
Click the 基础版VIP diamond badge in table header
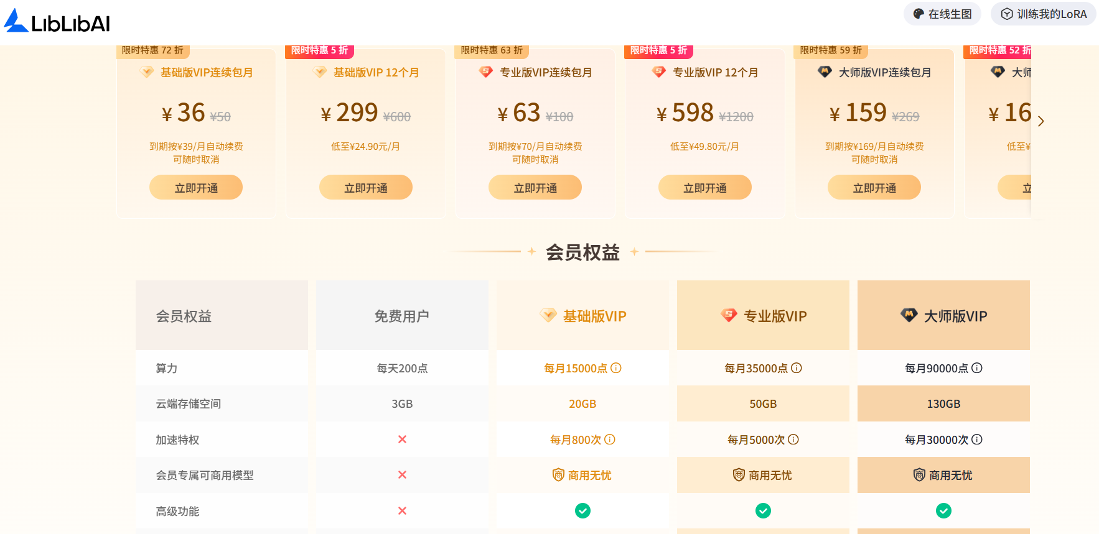pos(548,315)
